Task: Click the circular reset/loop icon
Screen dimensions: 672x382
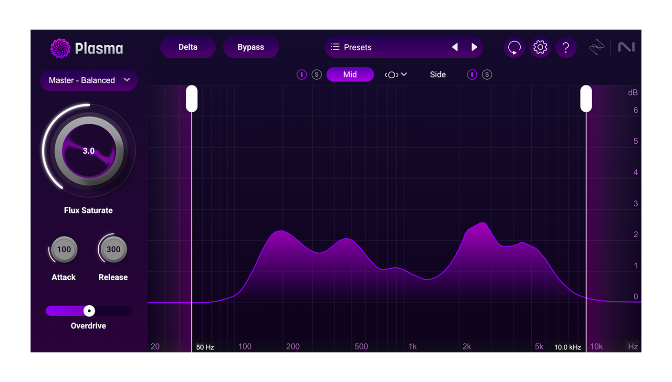Action: point(514,47)
